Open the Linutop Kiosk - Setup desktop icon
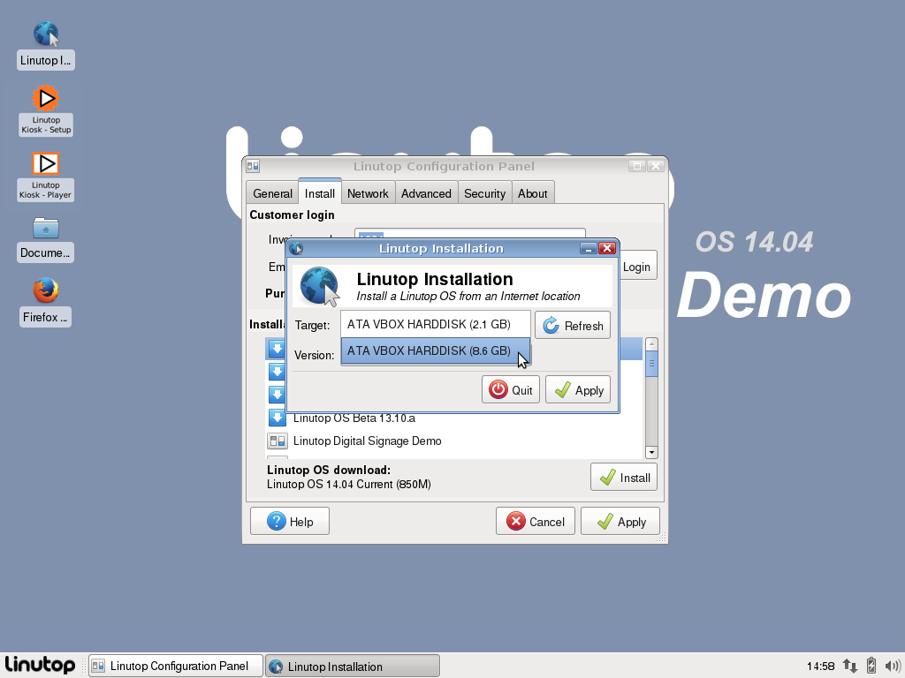Screen dimensions: 905x678 (46, 110)
